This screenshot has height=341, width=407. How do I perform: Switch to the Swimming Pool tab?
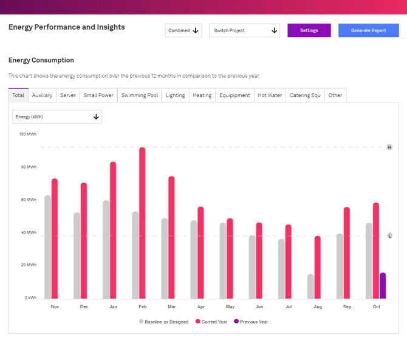click(x=139, y=95)
